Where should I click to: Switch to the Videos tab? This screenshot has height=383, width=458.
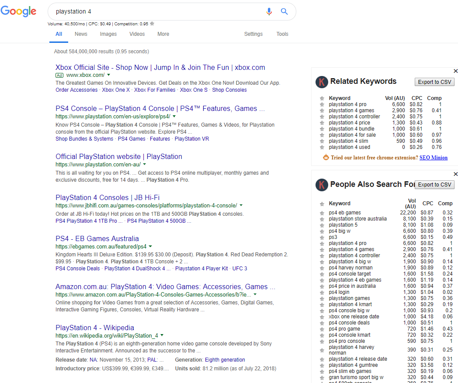137,34
